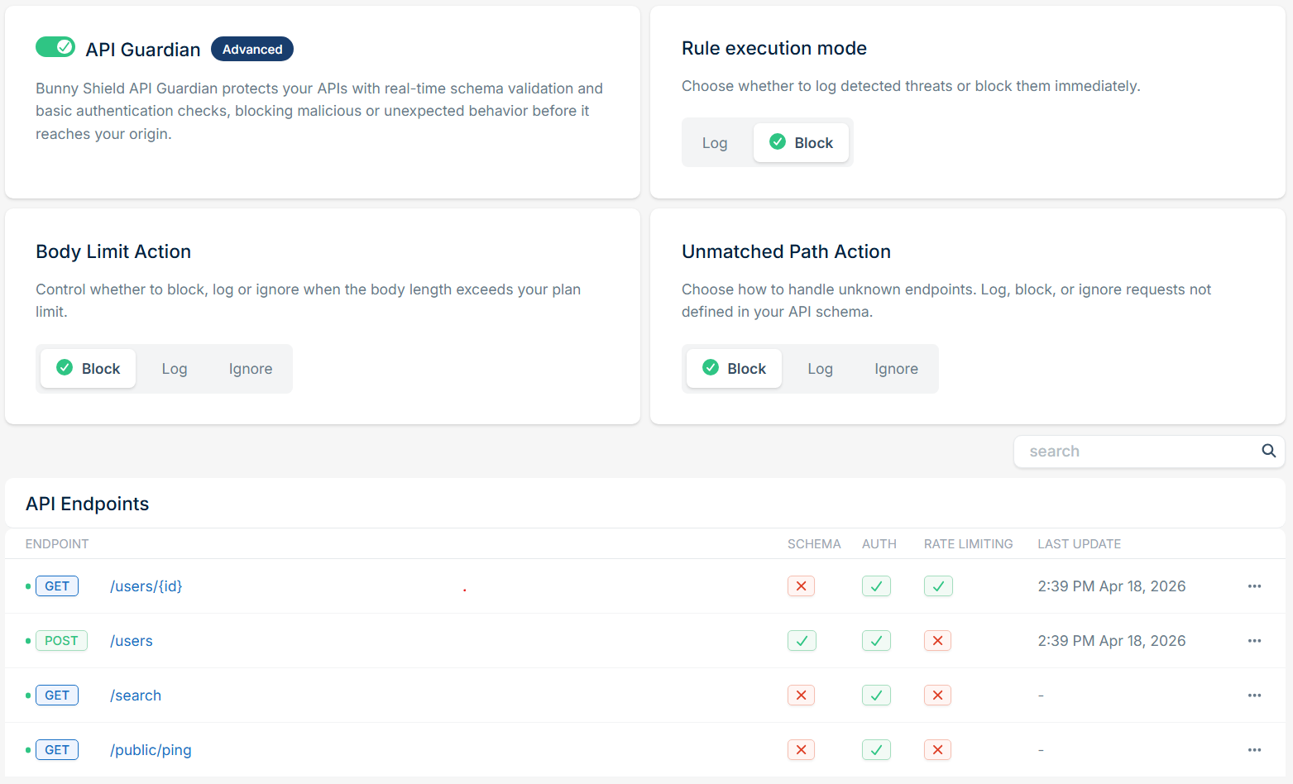Click the rate limiting X icon for /search
The height and width of the screenshot is (784, 1293).
(x=937, y=696)
